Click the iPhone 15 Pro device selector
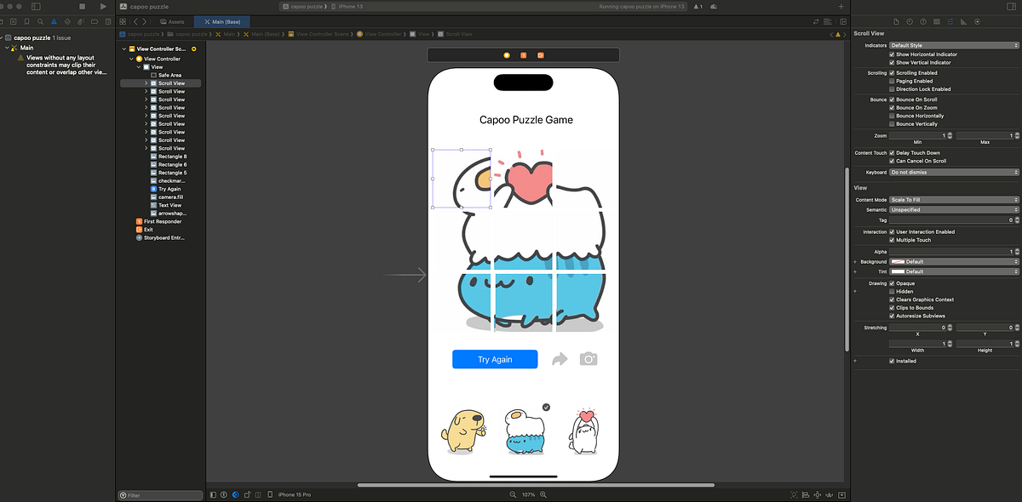 pos(293,494)
